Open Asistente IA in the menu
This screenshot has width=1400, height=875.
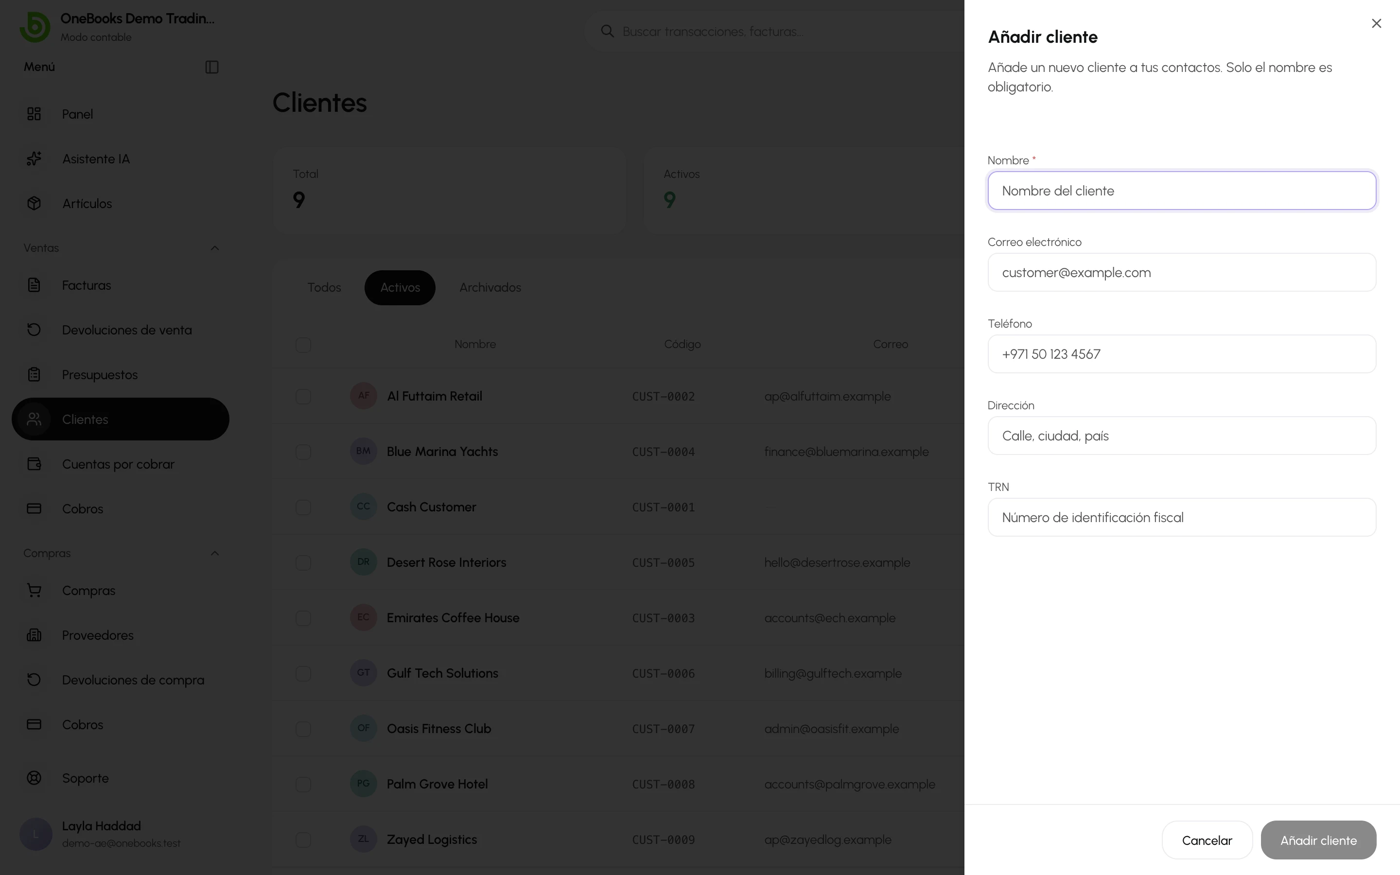click(x=121, y=158)
